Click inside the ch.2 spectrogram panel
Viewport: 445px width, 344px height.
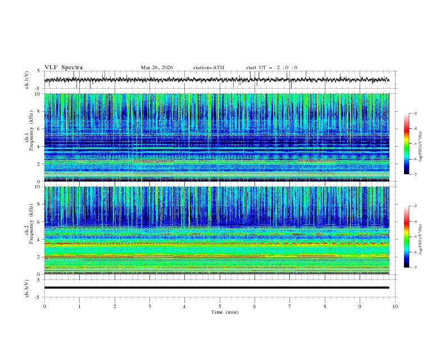pos(216,230)
